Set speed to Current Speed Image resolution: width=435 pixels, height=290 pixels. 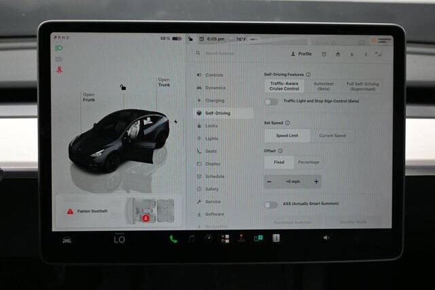pos(332,136)
